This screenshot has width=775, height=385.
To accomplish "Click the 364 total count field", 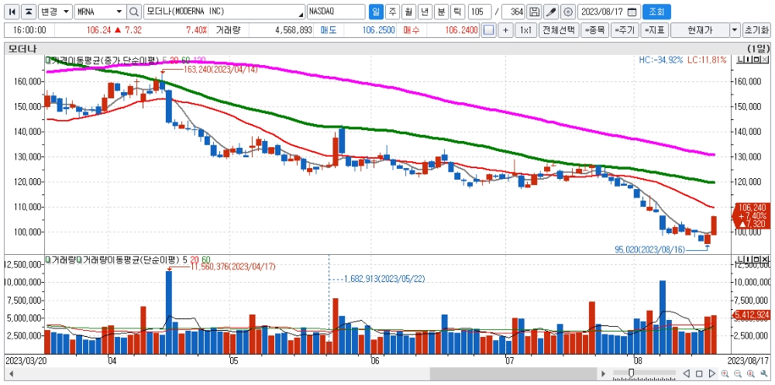I will (x=513, y=12).
